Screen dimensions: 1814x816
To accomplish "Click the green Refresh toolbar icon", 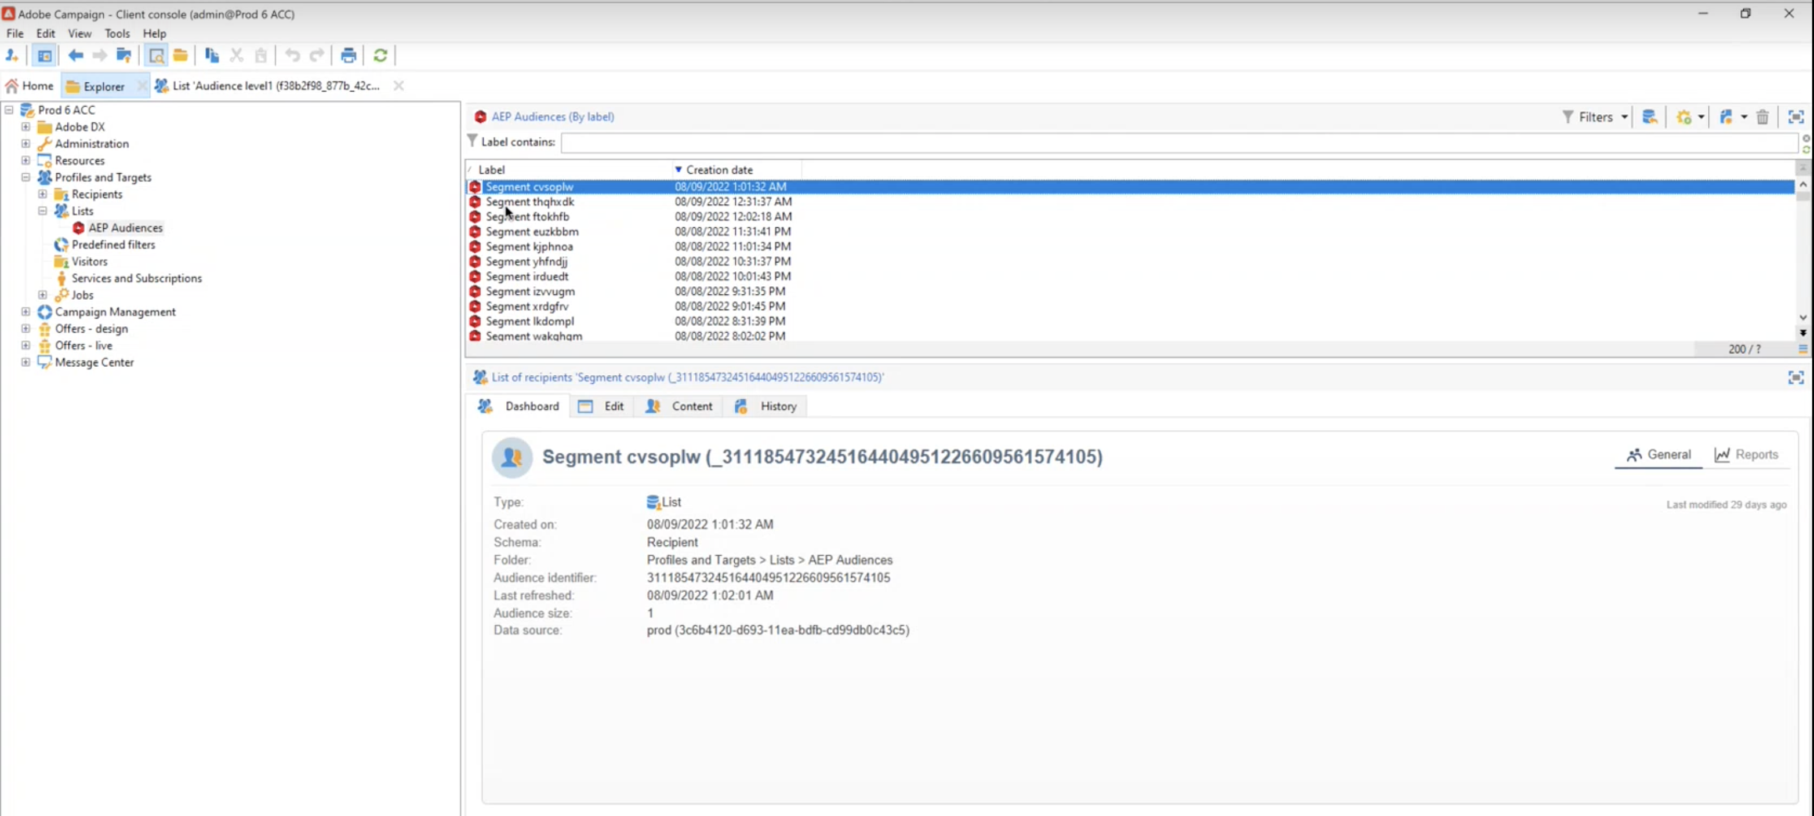I will point(380,56).
